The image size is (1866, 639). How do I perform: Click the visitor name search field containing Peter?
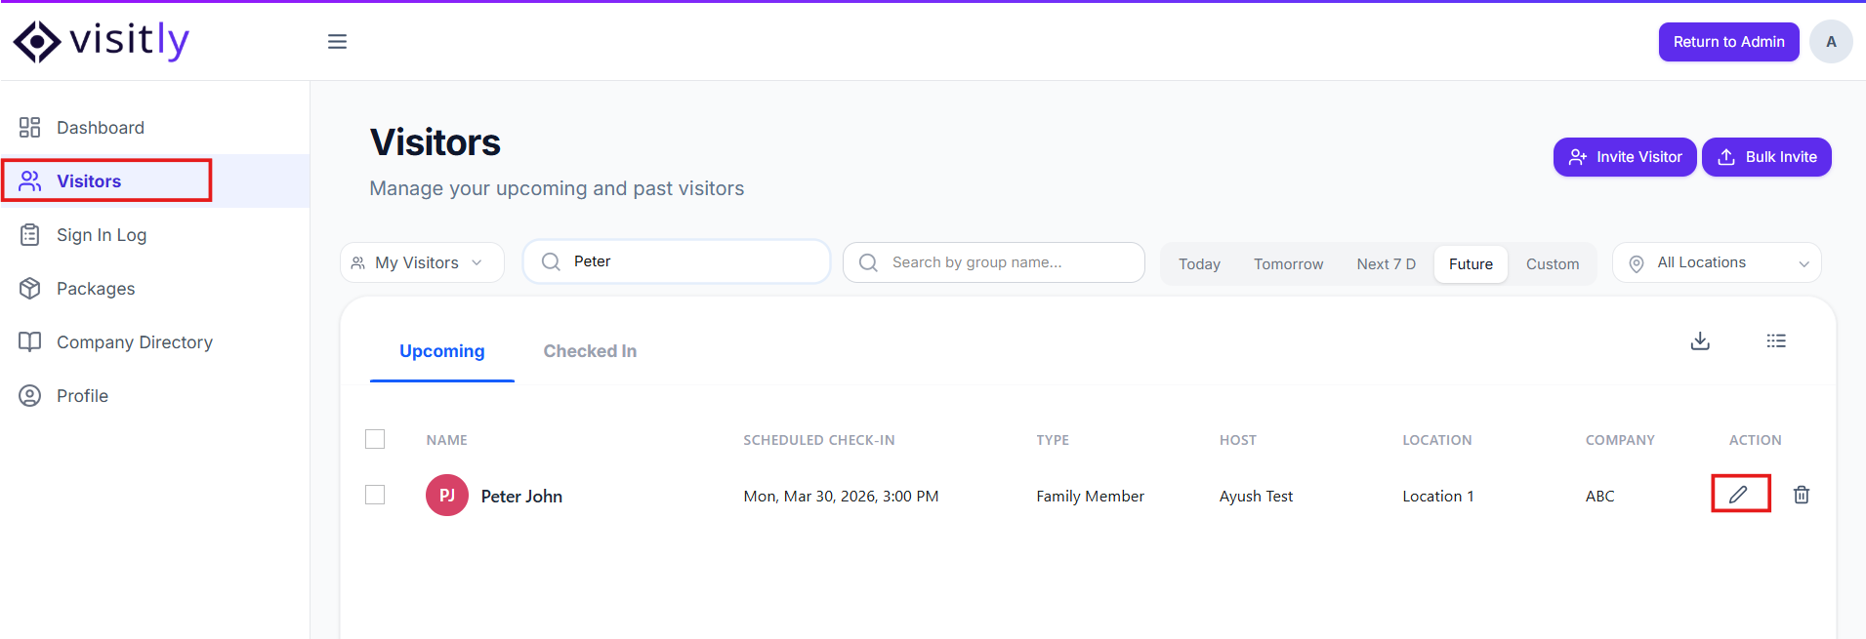[x=677, y=261]
